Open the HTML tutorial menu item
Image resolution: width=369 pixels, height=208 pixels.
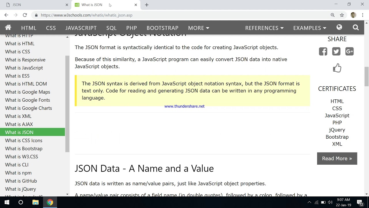(29, 28)
